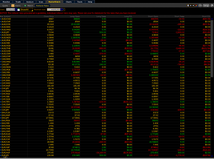Click the Setup button

click(206, 6)
